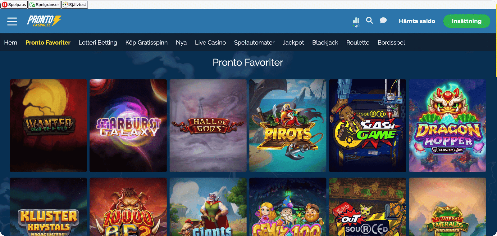
Task: Click the Spelgränser button
Action: point(44,5)
